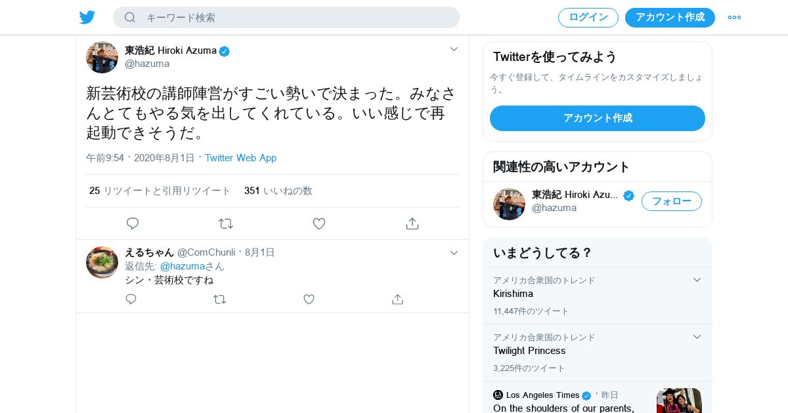Expand Kirishima trend options chevron
This screenshot has width=788, height=413.
697,280
